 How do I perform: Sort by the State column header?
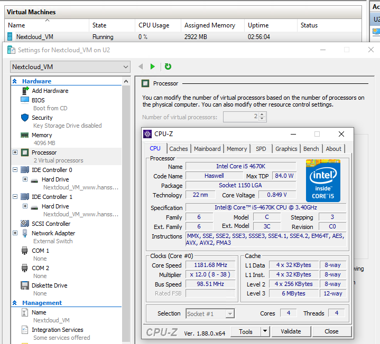(112, 25)
